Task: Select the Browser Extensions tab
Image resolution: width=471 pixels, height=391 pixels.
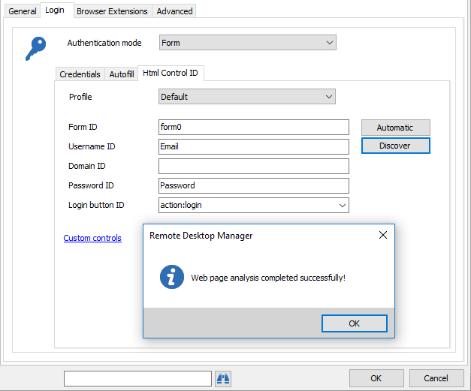Action: pyautogui.click(x=111, y=11)
